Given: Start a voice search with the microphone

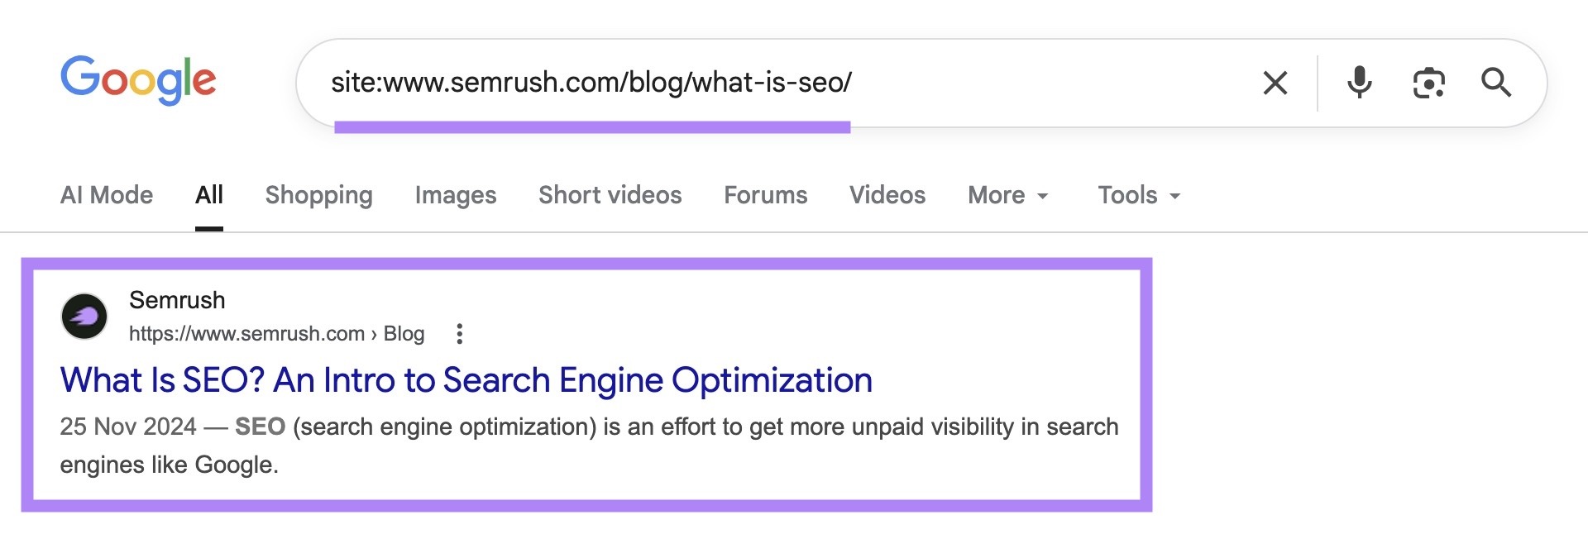Looking at the screenshot, I should point(1361,82).
